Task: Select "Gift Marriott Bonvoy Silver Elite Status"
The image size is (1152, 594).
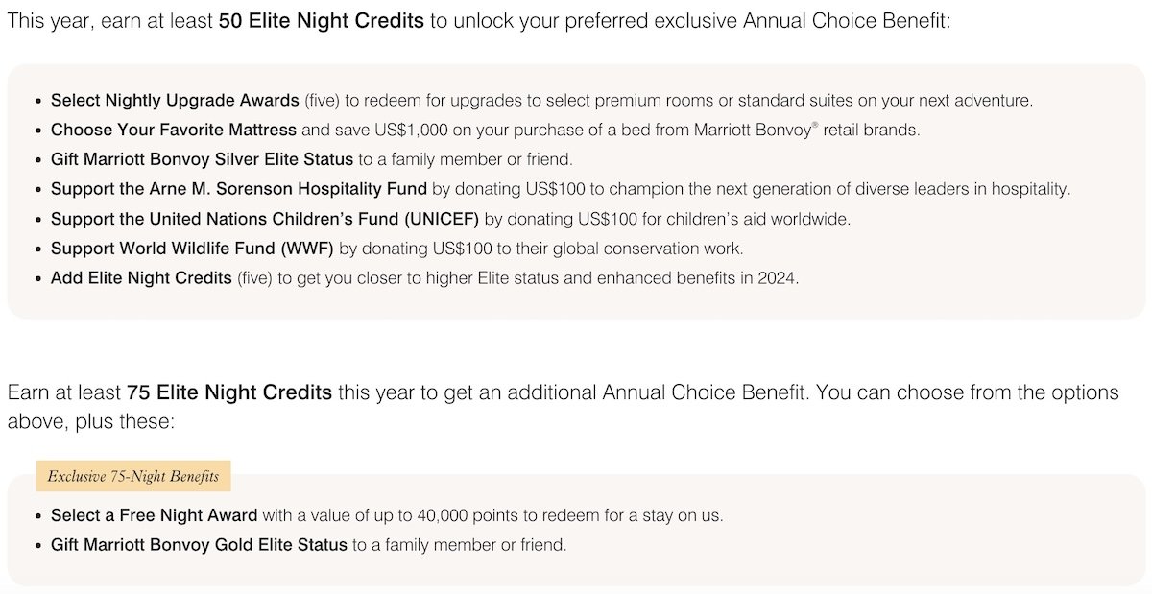Action: pos(202,159)
